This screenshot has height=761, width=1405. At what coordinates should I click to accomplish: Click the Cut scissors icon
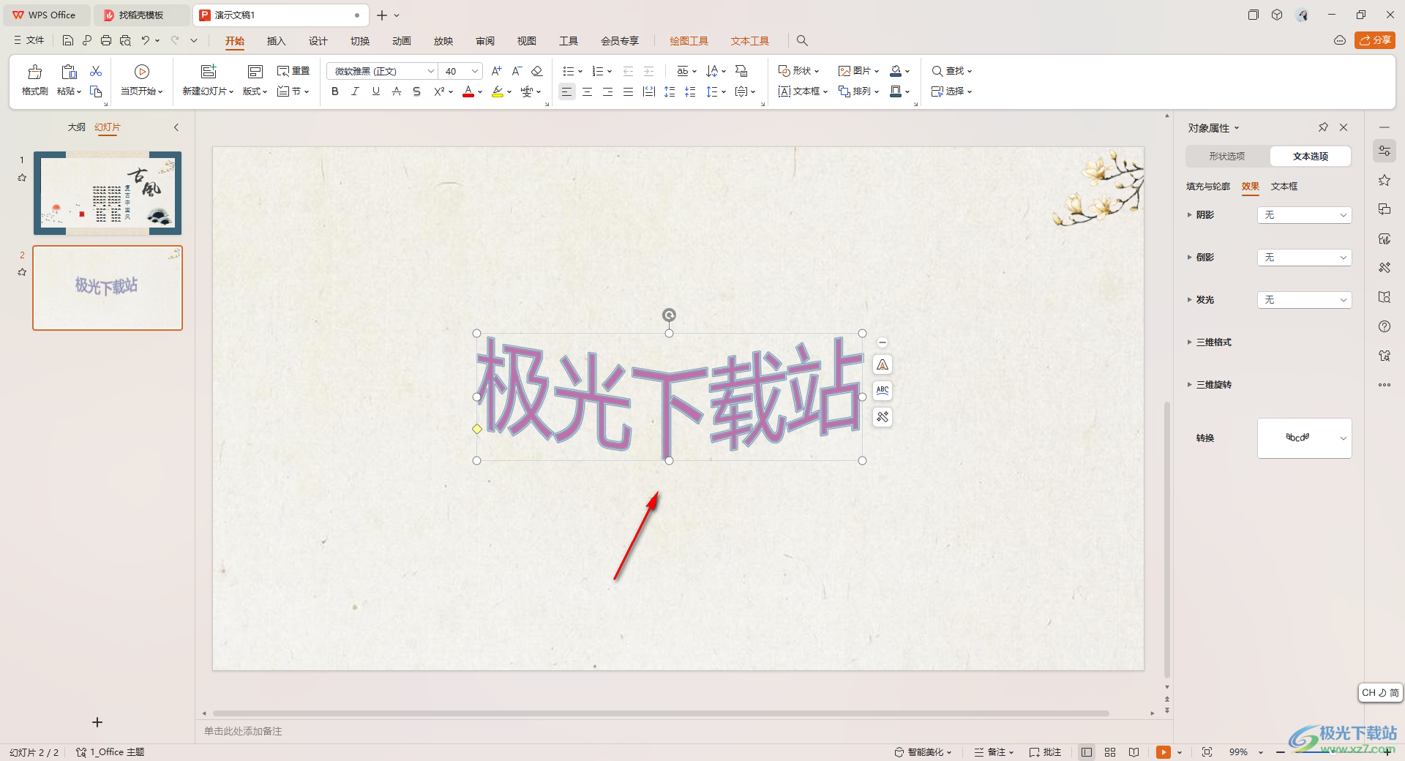pos(96,71)
